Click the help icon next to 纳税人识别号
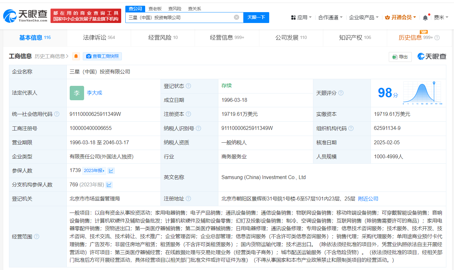This screenshot has width=454, height=270. pos(198,128)
